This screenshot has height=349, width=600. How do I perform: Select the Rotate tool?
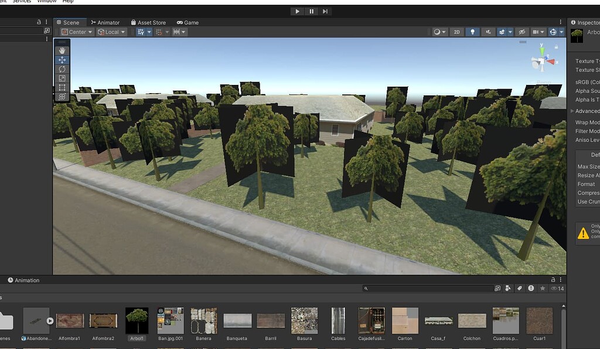62,69
